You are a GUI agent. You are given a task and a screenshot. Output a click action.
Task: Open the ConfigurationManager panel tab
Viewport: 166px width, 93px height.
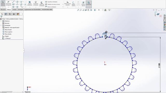point(10,14)
